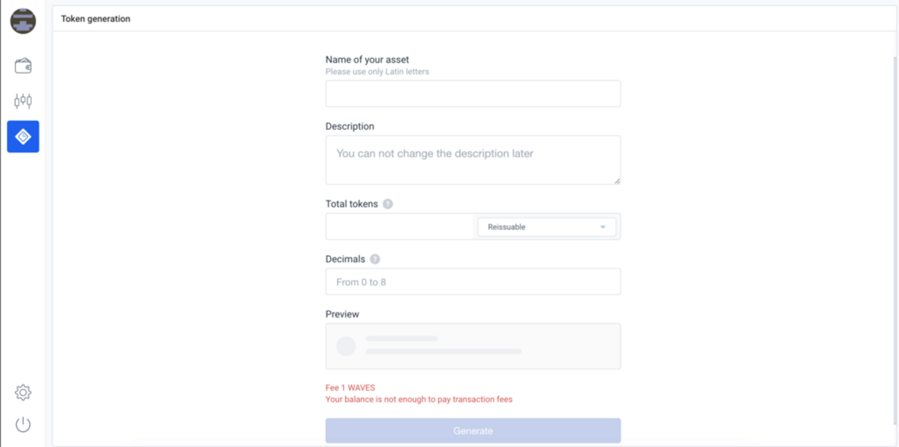Open the Wallet section in sidebar
Screen dimensions: 899x447
[x=23, y=66]
